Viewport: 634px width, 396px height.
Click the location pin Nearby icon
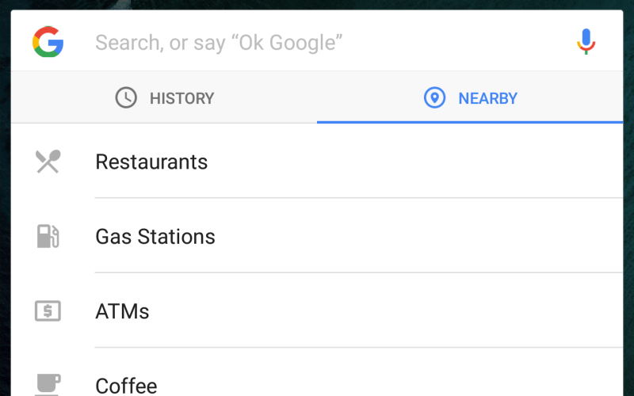tap(434, 98)
